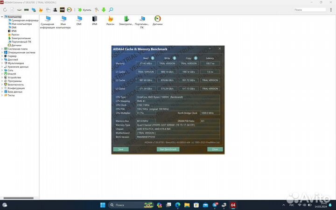Click the gauge sensor toolbar icon
The height and width of the screenshot is (210, 336).
[69, 10]
